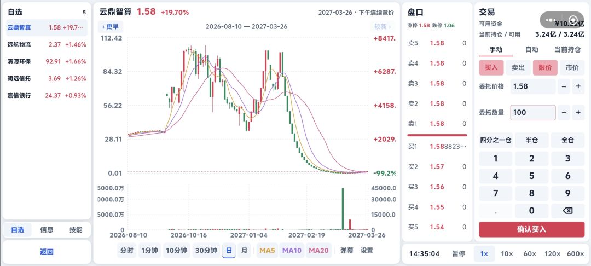The height and width of the screenshot is (266, 591).
Task: Increase order price with plus button
Action: (x=578, y=86)
